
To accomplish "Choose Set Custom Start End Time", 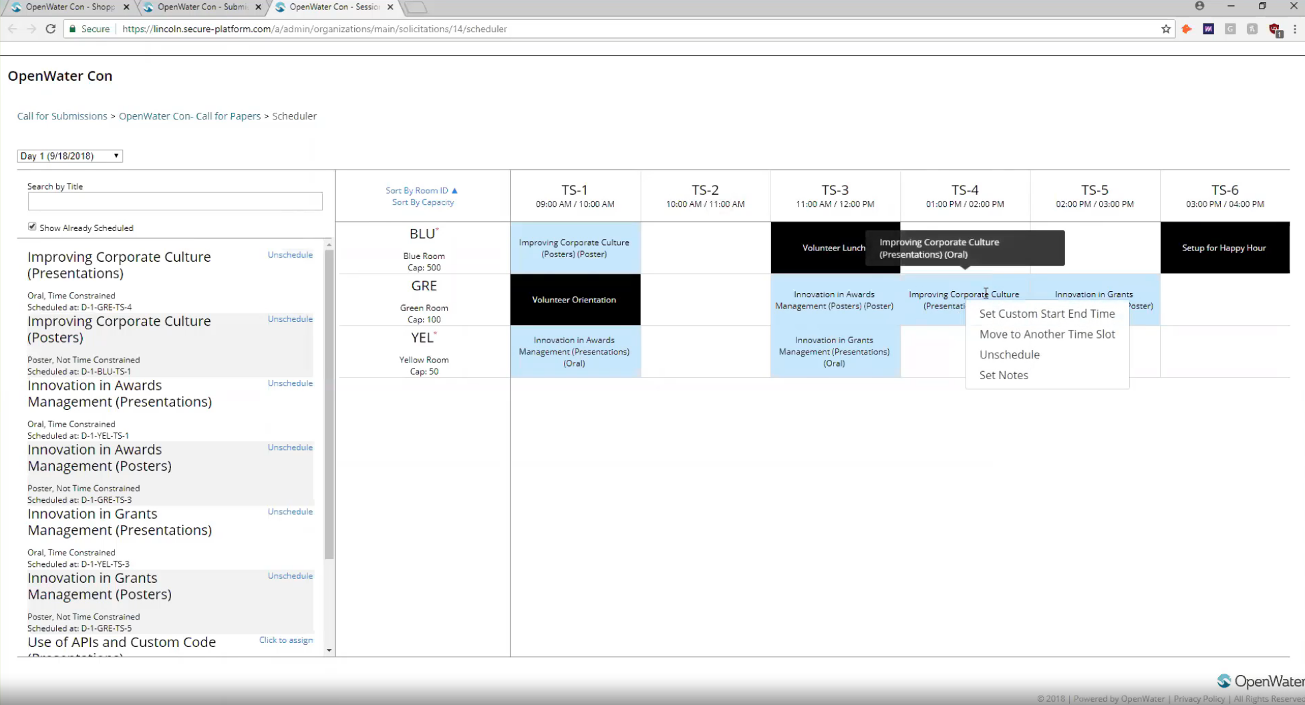I will coord(1047,314).
